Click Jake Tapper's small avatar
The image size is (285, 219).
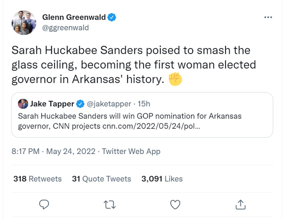click(23, 104)
